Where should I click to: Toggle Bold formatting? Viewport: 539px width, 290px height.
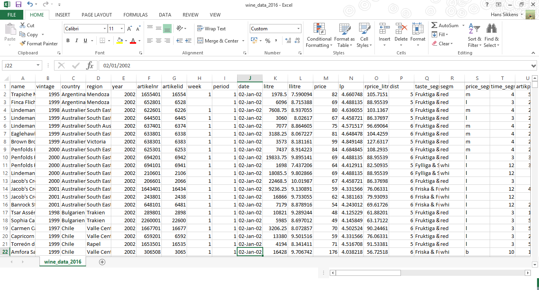tap(68, 41)
